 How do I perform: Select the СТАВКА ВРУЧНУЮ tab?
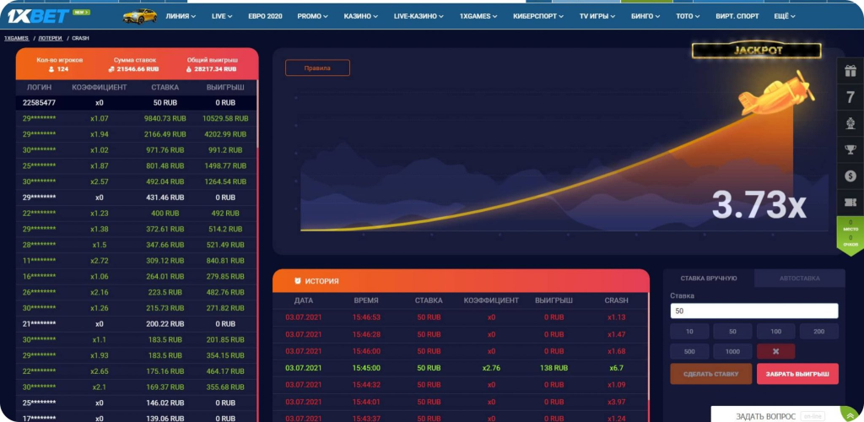(709, 279)
